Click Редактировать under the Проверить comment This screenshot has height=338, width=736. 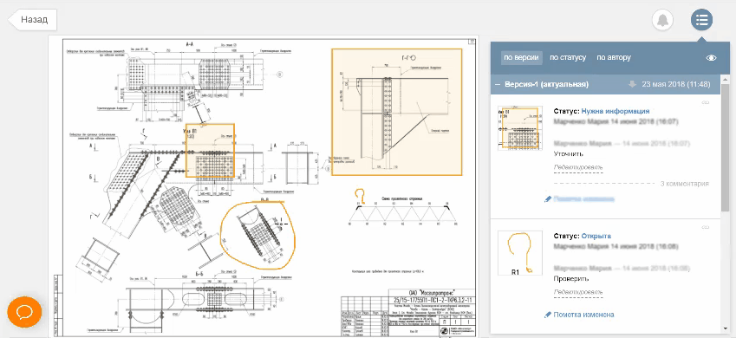(578, 292)
